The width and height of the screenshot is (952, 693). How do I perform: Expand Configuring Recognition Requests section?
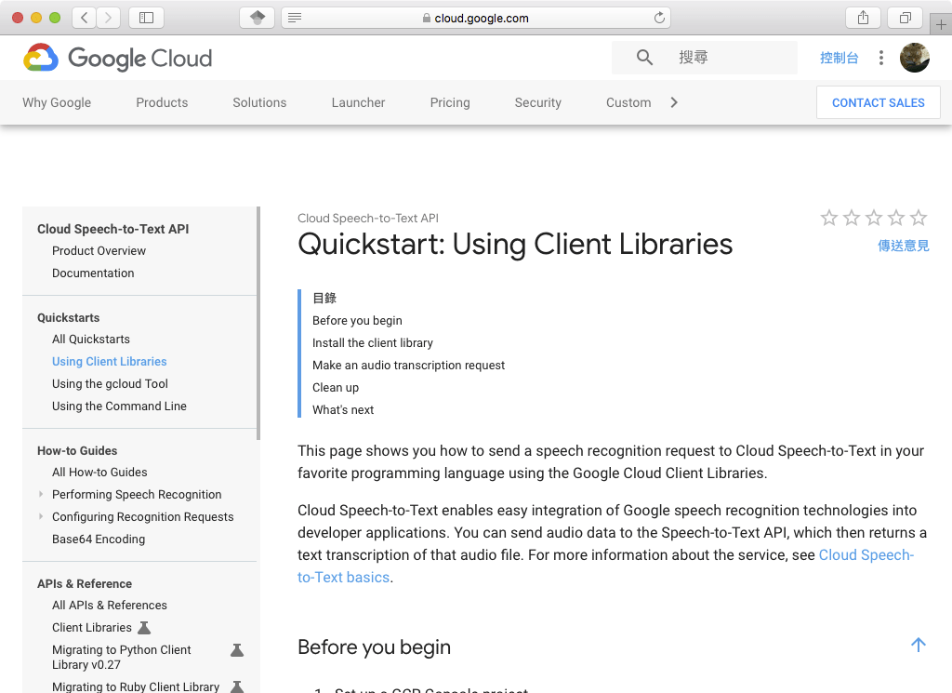point(41,517)
